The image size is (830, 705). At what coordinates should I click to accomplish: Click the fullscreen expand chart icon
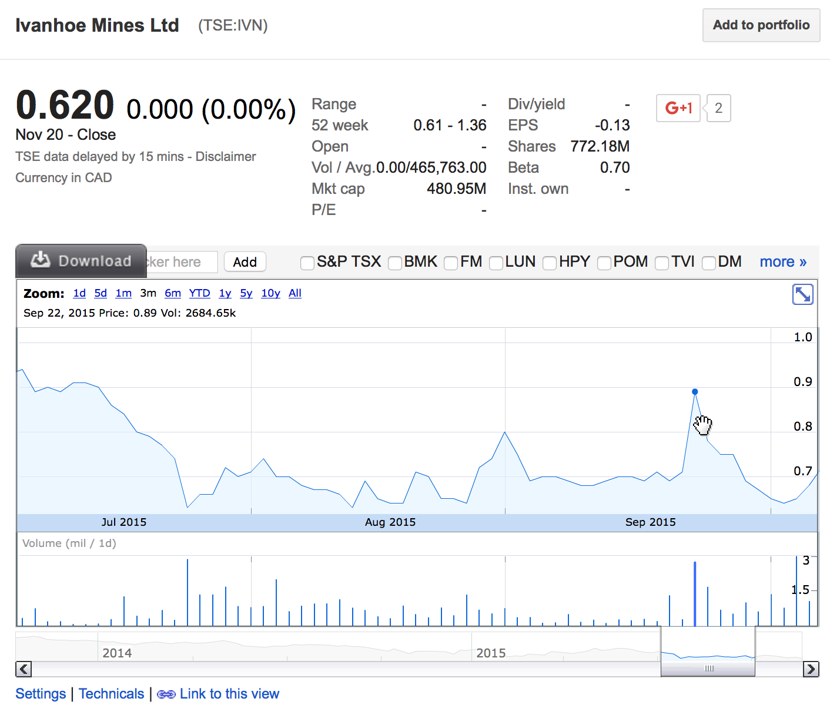click(x=802, y=294)
